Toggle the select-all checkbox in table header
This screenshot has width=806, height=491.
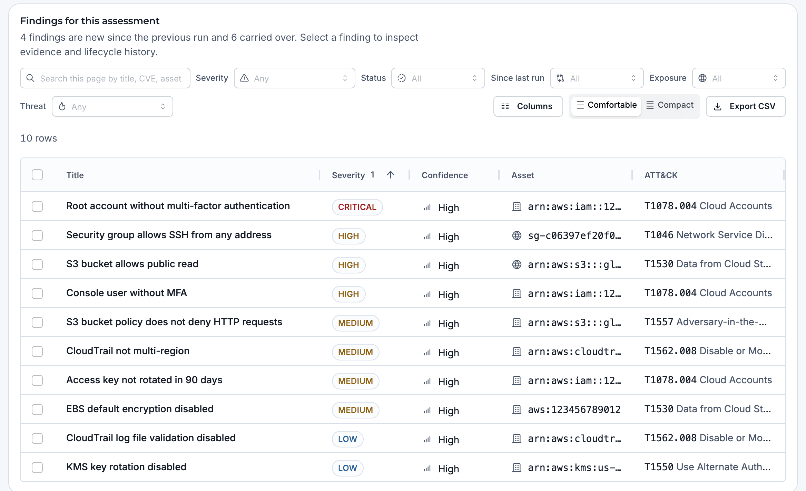[x=37, y=175]
